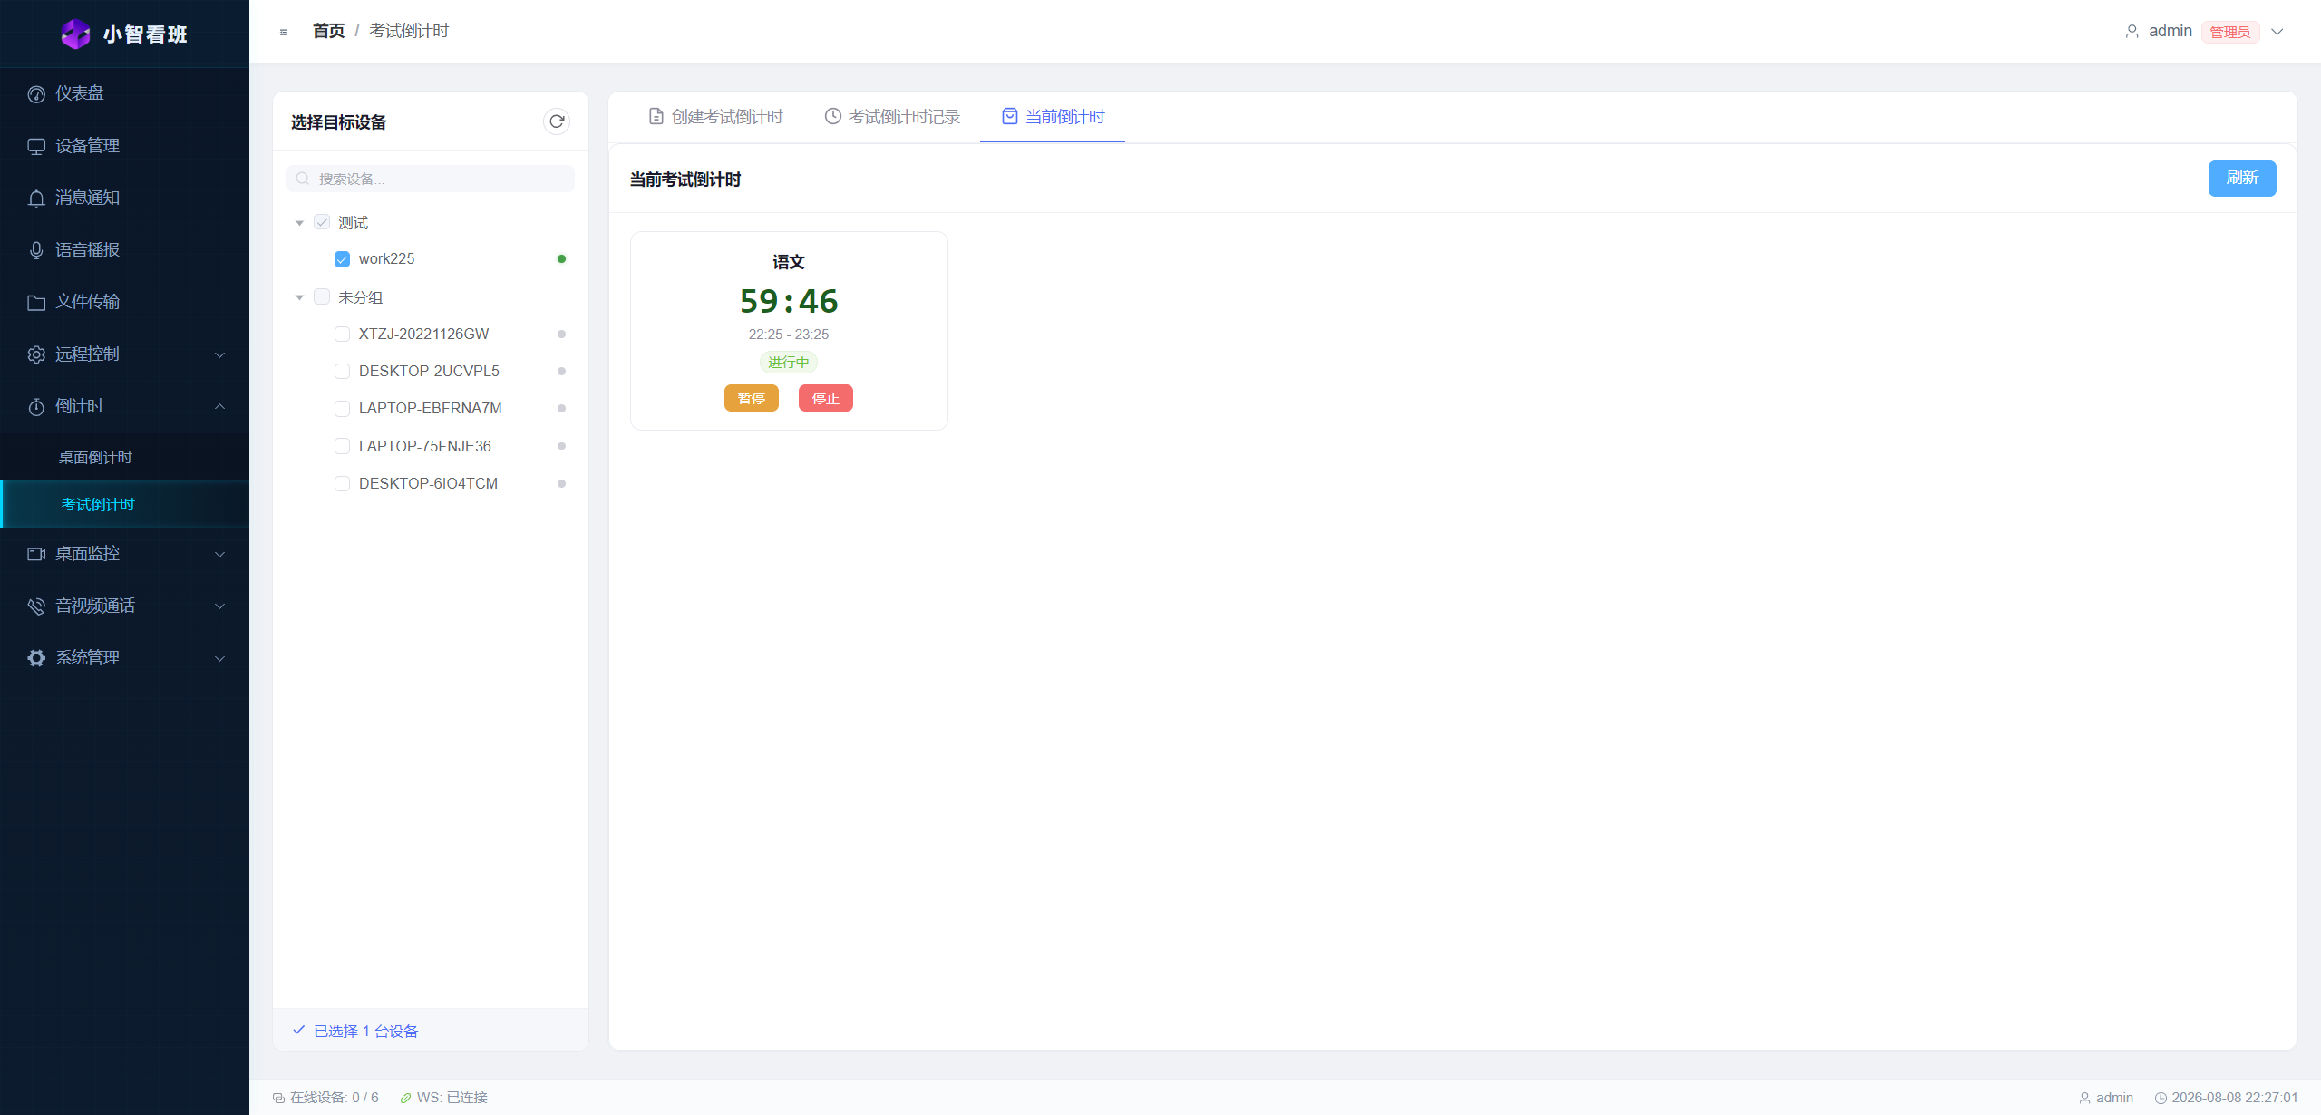The height and width of the screenshot is (1115, 2321).
Task: Open the admin user dropdown arrow
Action: click(2277, 32)
